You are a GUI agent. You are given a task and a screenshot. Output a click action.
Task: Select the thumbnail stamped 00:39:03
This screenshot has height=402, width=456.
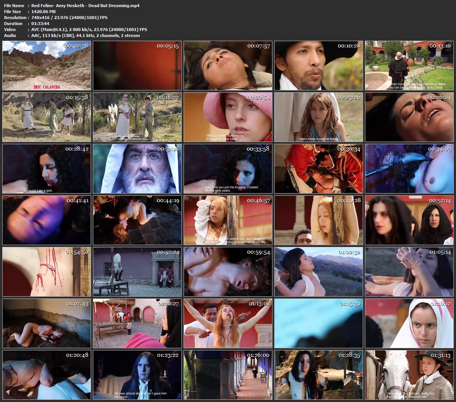pyautogui.click(x=409, y=169)
